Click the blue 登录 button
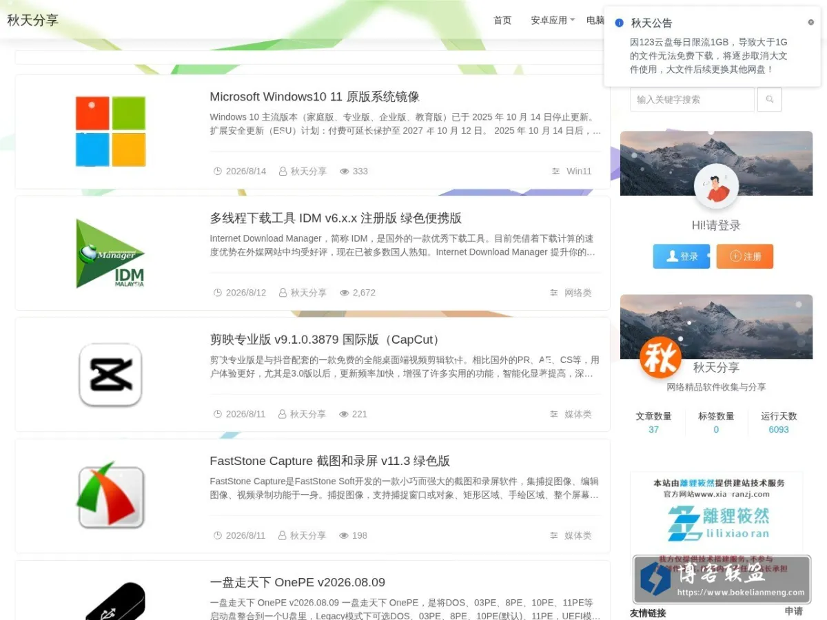This screenshot has height=620, width=827. (x=682, y=256)
